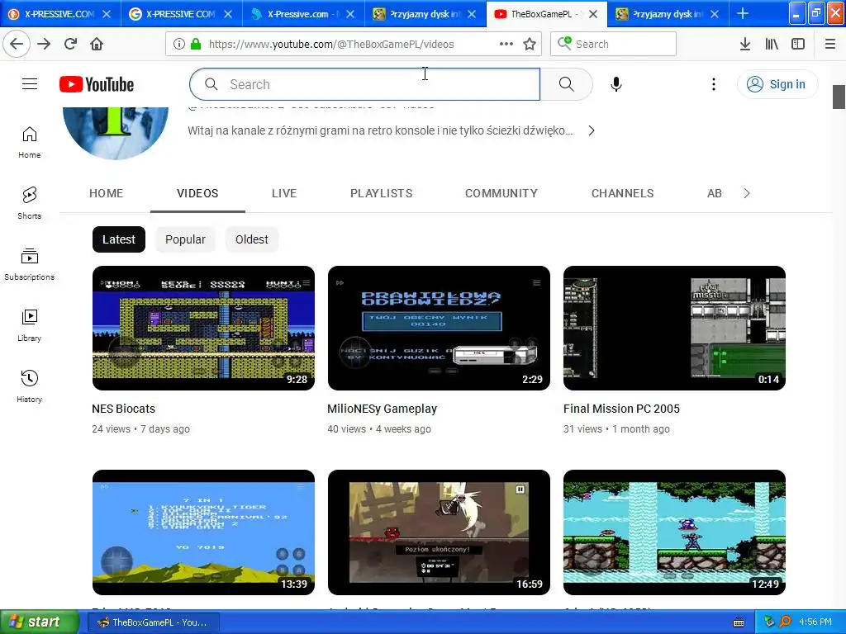This screenshot has width=846, height=634.
Task: Reload the current page
Action: coord(70,44)
